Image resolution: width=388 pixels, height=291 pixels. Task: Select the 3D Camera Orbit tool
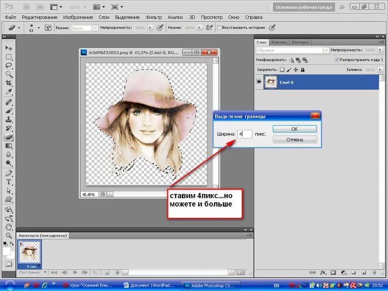pos(9,218)
